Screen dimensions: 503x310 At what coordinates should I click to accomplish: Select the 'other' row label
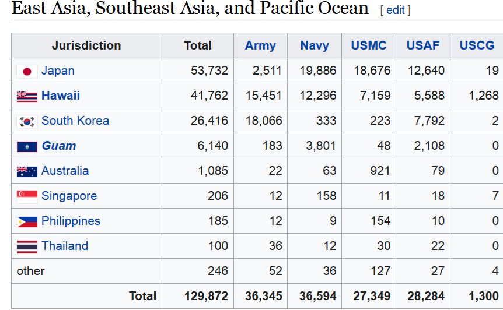31,271
